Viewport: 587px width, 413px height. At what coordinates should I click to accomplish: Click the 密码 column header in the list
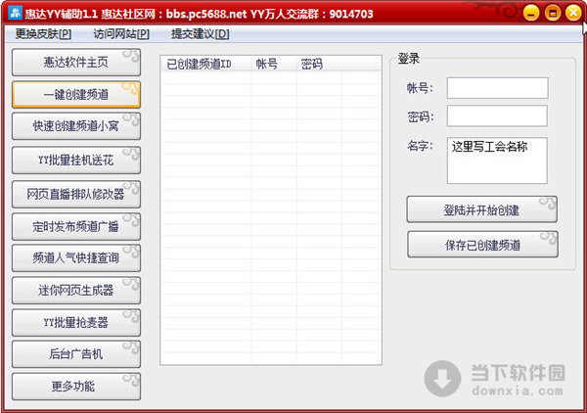point(319,64)
